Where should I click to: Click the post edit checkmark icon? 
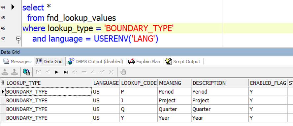point(102,72)
